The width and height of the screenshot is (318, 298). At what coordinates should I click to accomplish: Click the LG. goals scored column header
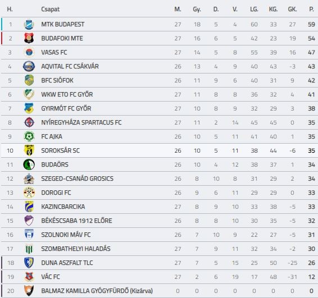click(254, 9)
